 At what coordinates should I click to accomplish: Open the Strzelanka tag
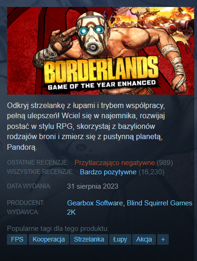(89, 239)
